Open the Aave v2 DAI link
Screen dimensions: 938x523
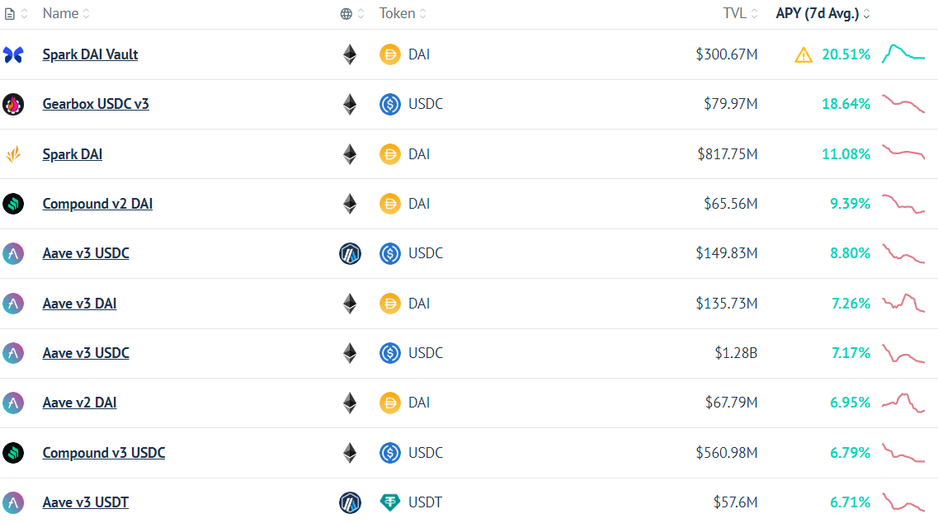pos(79,403)
